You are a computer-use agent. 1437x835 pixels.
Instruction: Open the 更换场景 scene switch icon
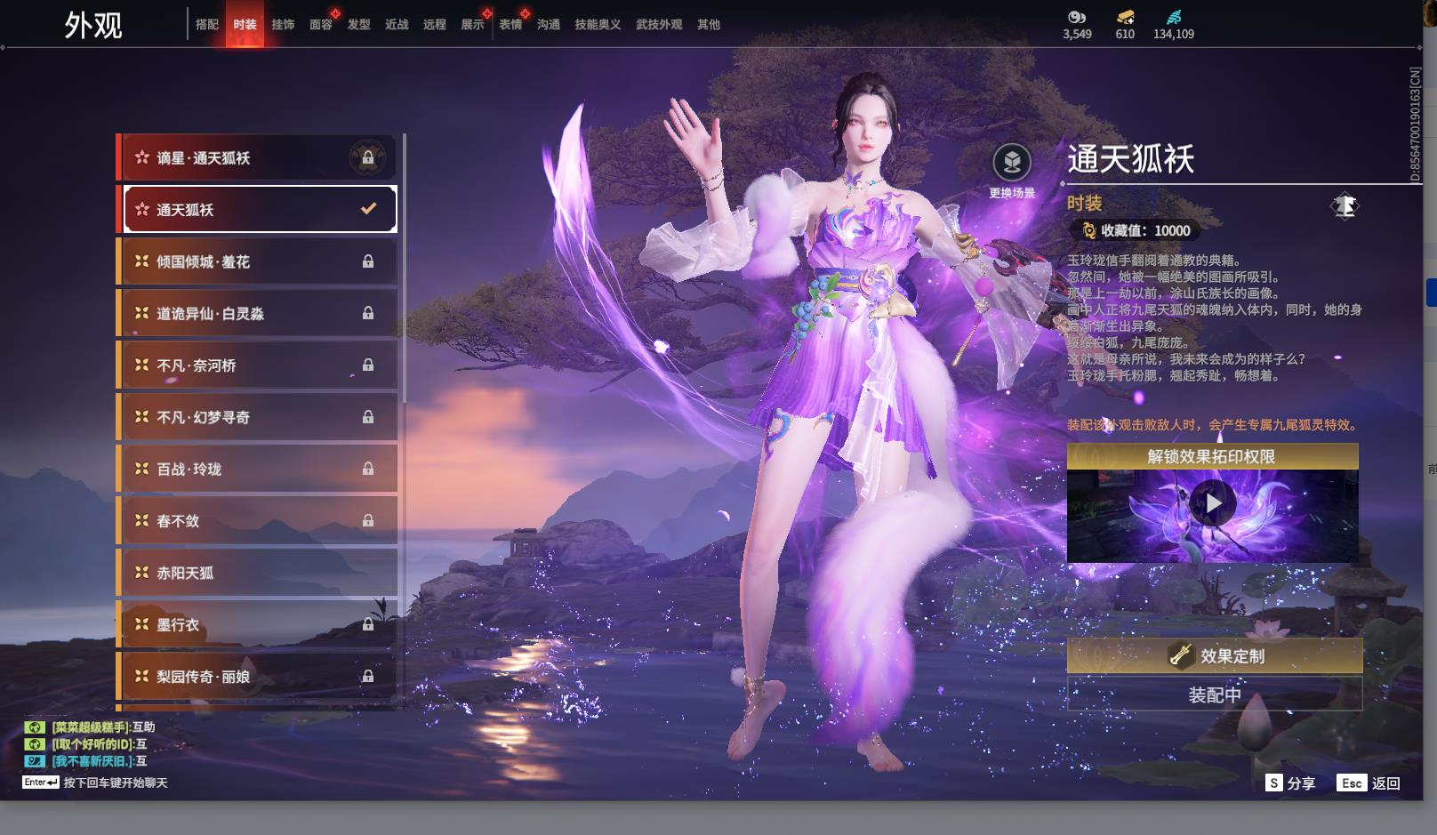coord(1012,162)
